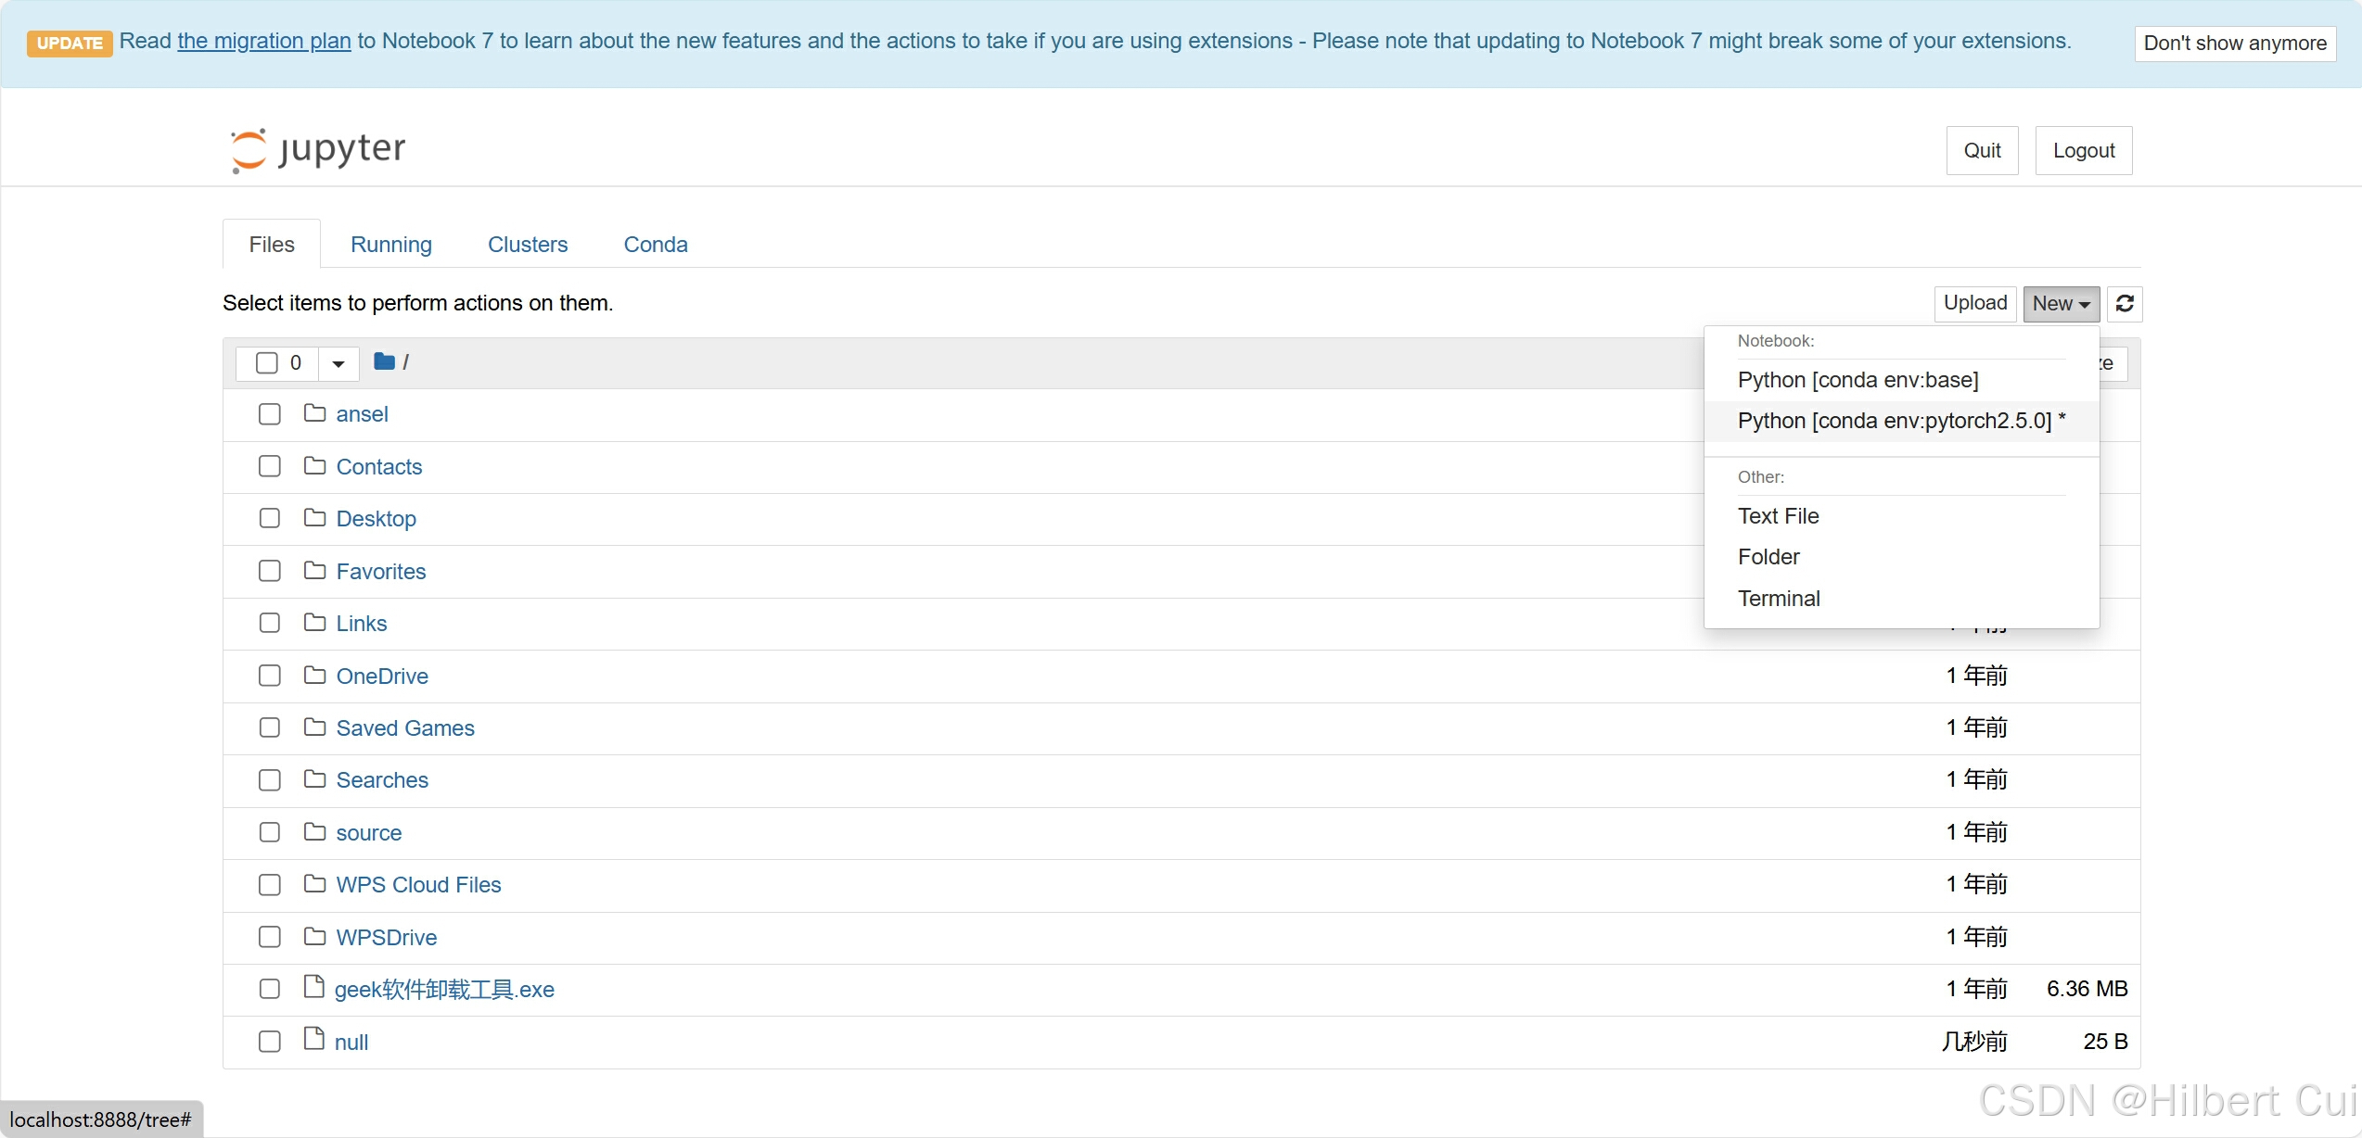The image size is (2362, 1138).
Task: Check the box next to Desktop
Action: coord(270,518)
